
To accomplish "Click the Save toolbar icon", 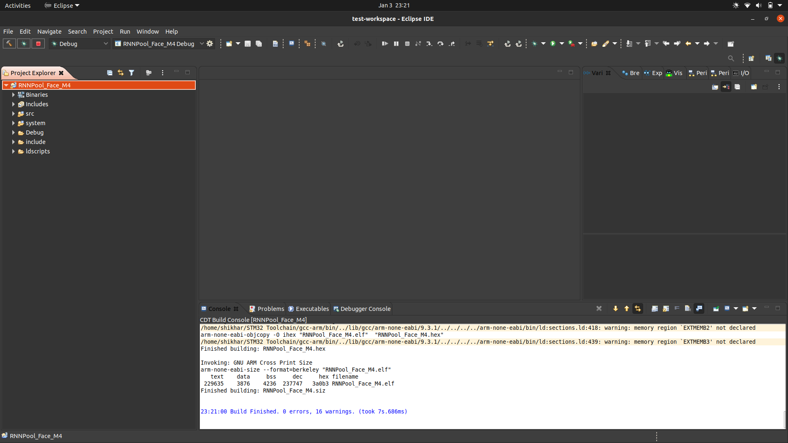I will point(247,43).
